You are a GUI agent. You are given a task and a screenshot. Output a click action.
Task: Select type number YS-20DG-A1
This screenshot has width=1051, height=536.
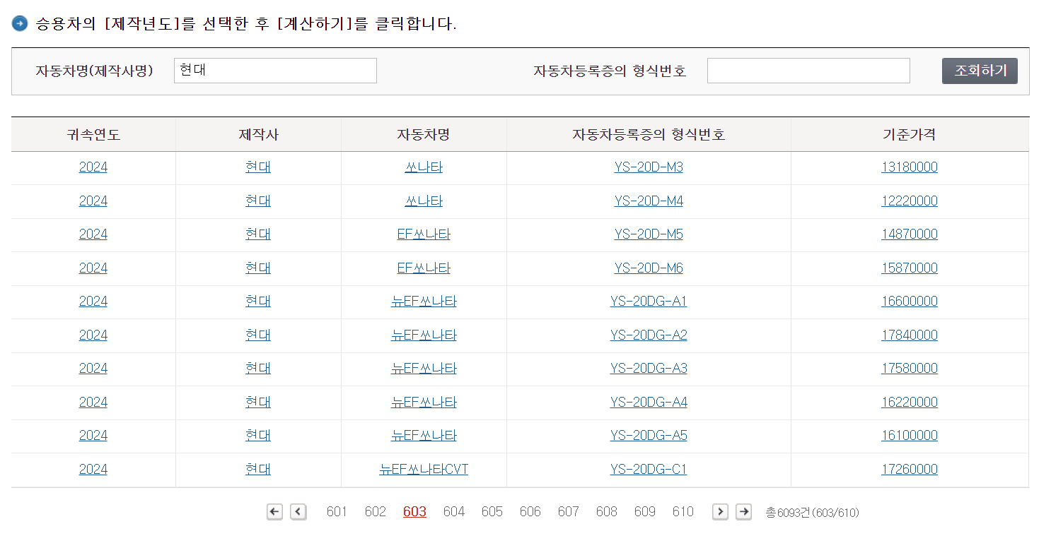(649, 302)
